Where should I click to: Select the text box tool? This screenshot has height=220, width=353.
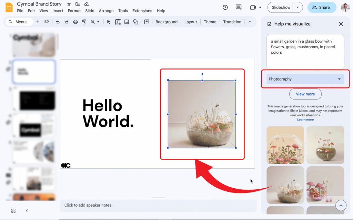coord(118,22)
